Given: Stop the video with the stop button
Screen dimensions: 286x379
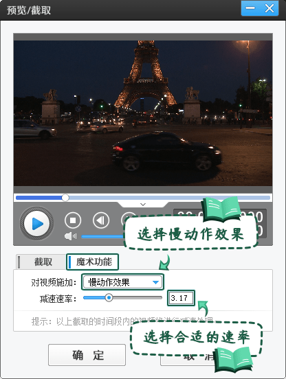Looking at the screenshot, I should click(73, 220).
